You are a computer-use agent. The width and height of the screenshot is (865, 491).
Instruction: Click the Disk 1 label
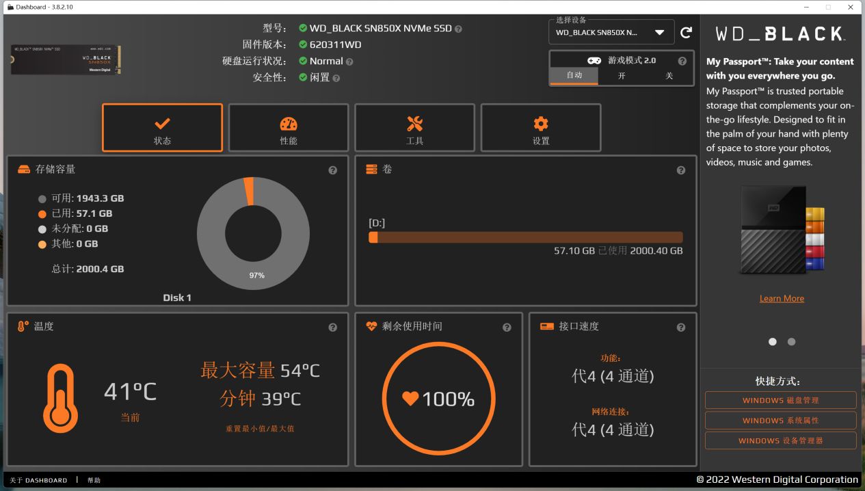[x=177, y=297]
